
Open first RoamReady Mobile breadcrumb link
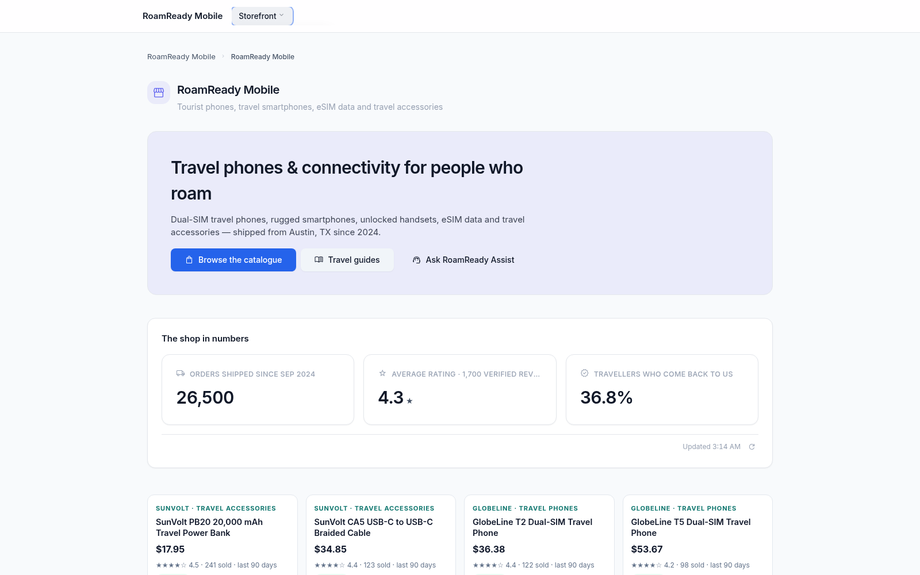tap(181, 56)
